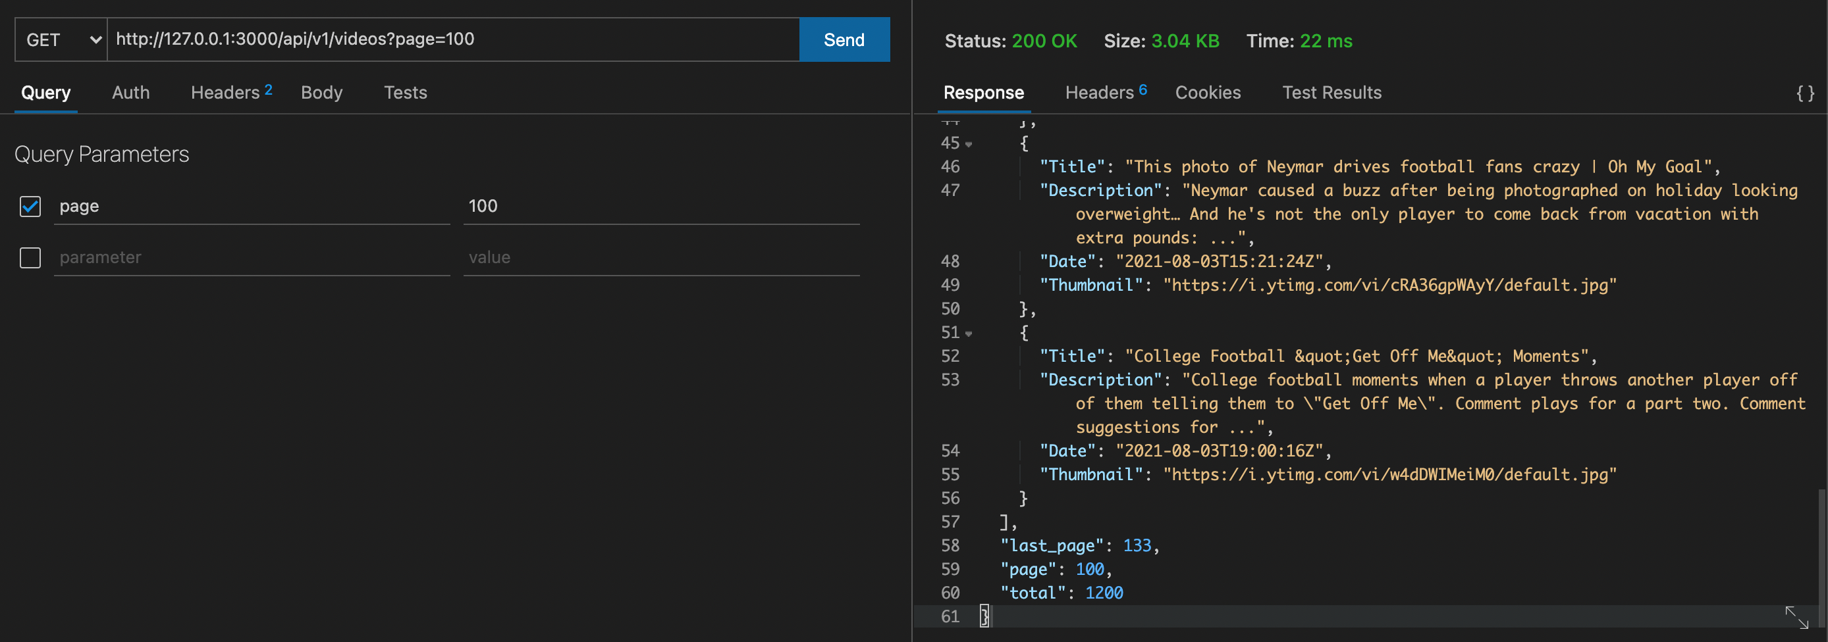The height and width of the screenshot is (642, 1828).
Task: Click the curly braces format icon
Action: (1806, 93)
